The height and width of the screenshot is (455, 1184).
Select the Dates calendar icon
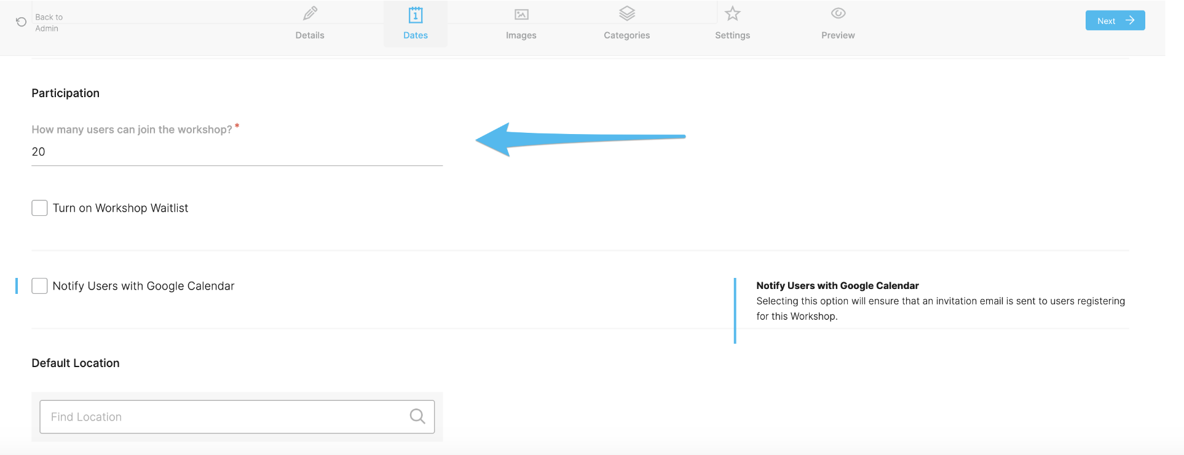(416, 14)
